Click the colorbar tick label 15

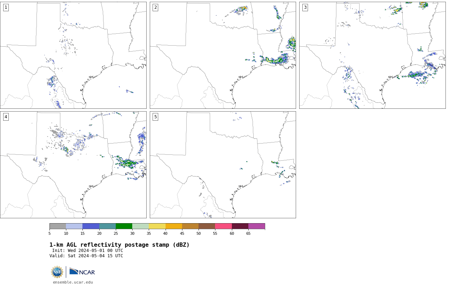click(82, 234)
